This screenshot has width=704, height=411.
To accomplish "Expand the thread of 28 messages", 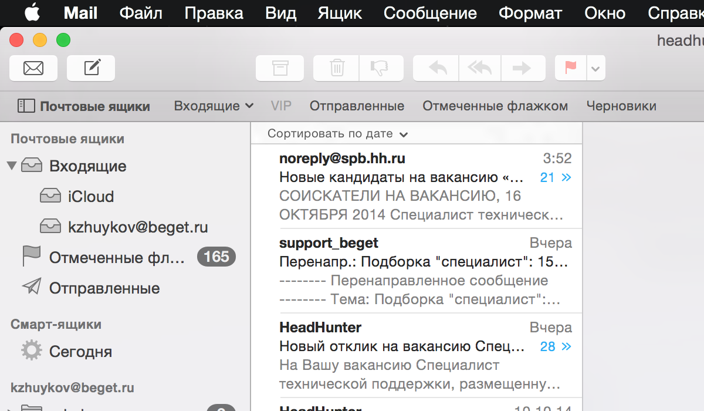I will pos(556,346).
